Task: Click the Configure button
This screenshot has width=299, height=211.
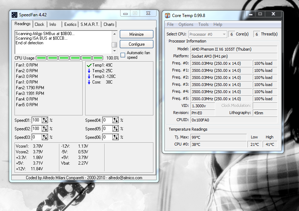Action: coord(136,44)
